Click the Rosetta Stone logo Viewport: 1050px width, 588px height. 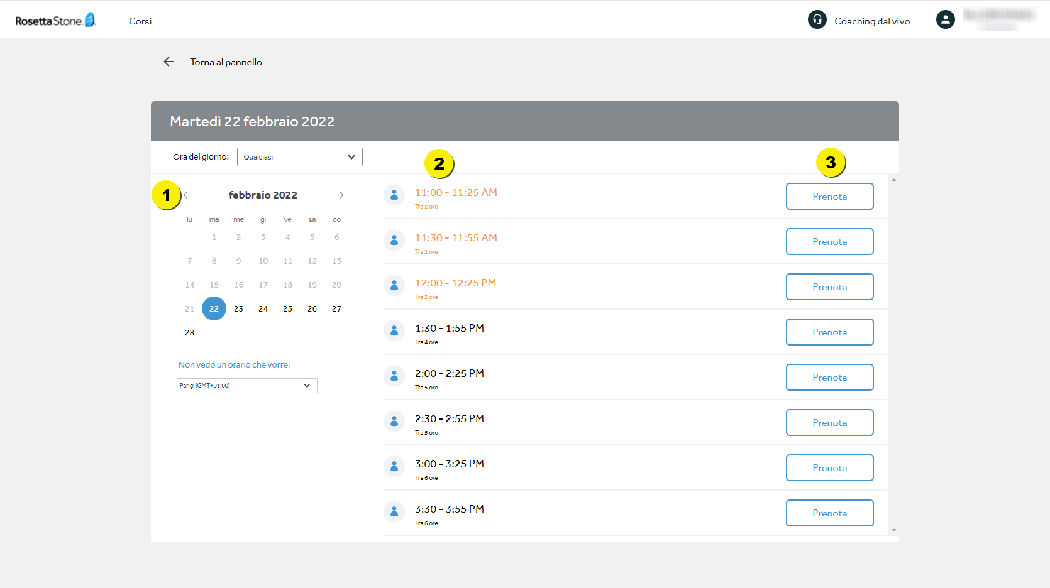[55, 20]
